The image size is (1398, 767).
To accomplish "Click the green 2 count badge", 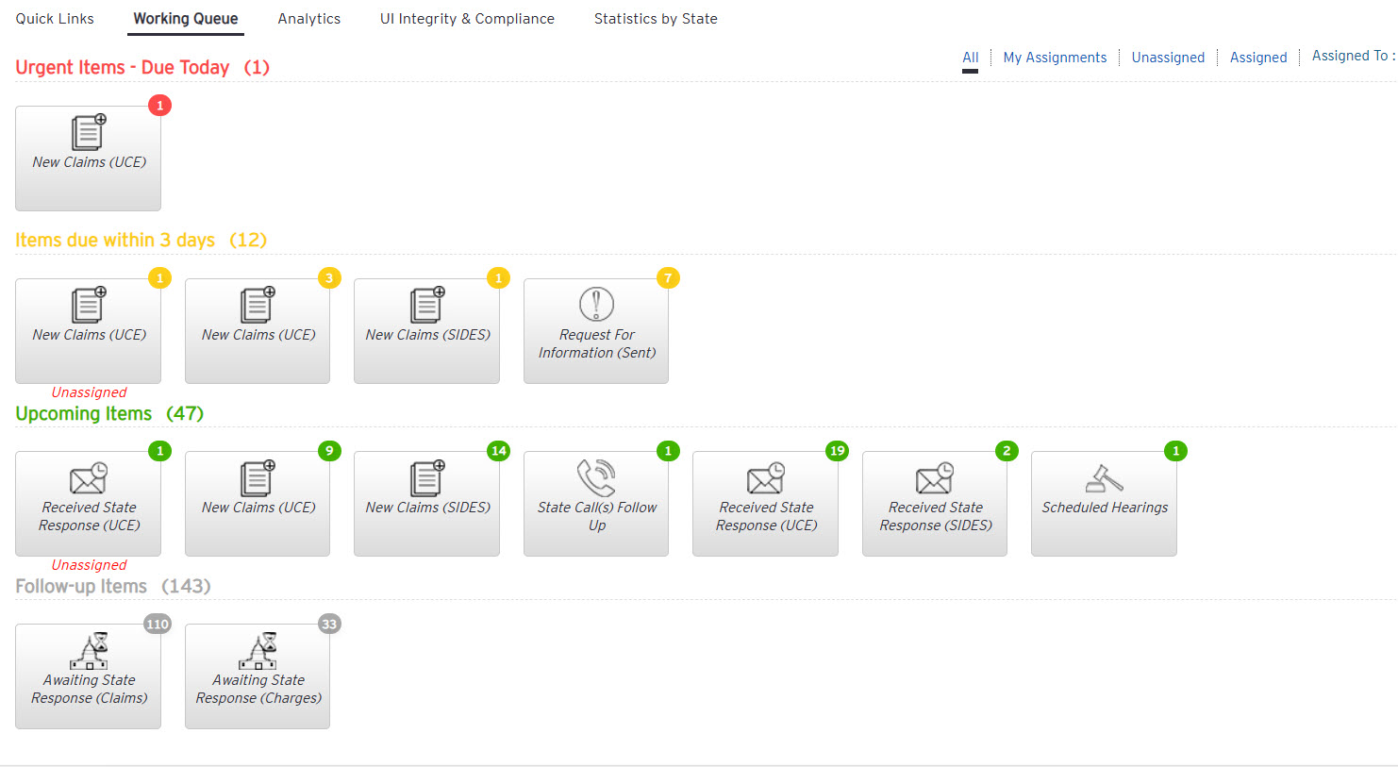I will [x=1007, y=451].
